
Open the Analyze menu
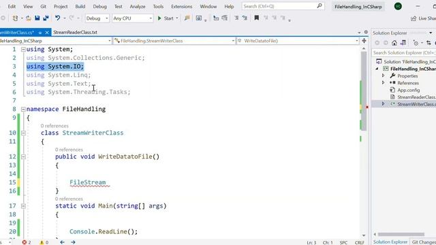(x=138, y=6)
